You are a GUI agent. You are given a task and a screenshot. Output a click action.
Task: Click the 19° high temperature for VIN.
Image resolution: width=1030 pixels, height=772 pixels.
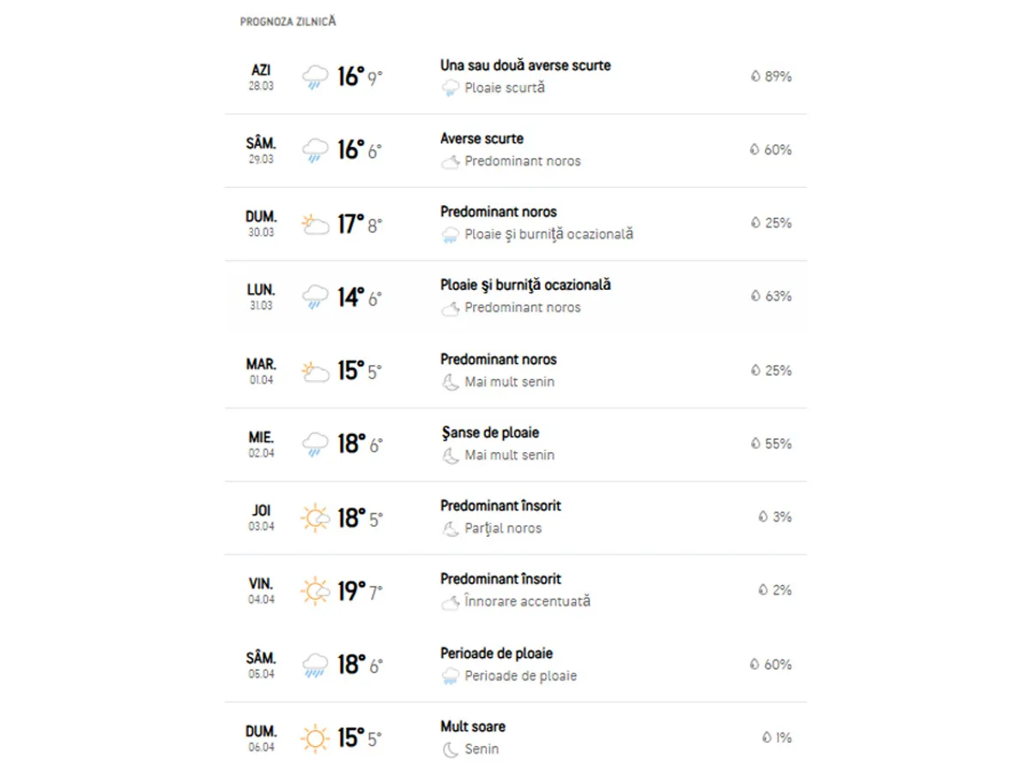(x=350, y=591)
